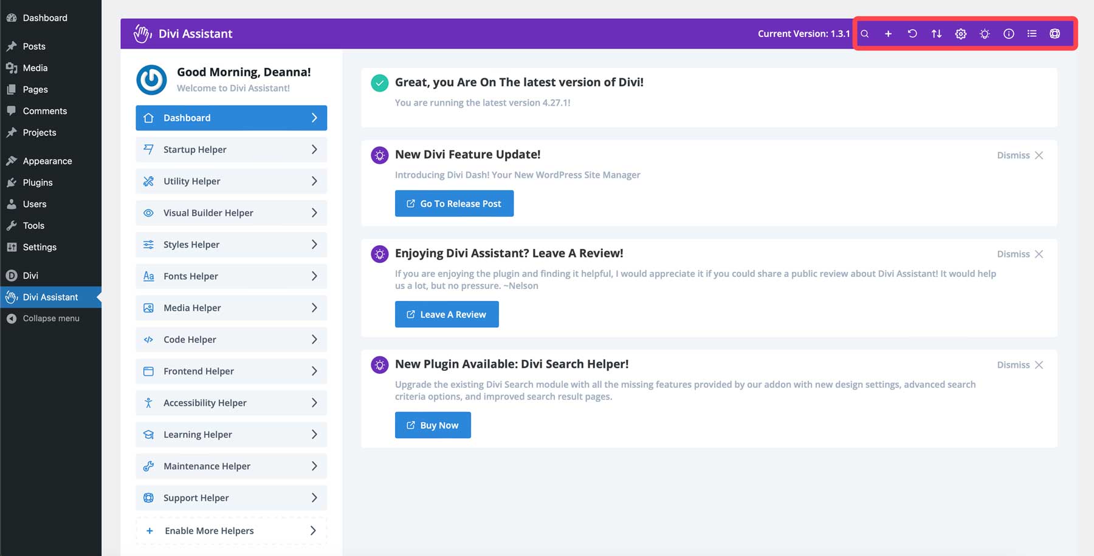This screenshot has height=556, width=1094.
Task: Open the info icon in the toolbar
Action: (1008, 33)
